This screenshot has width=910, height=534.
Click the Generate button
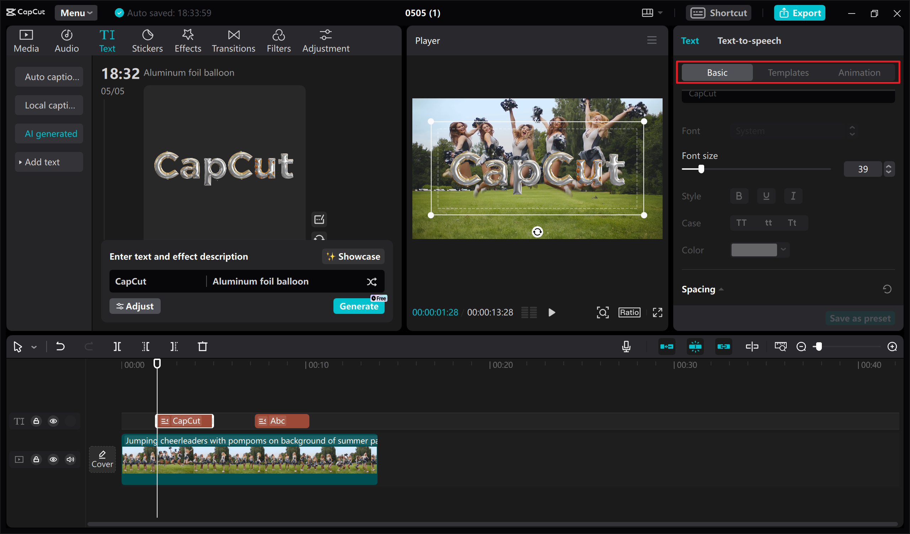(359, 306)
